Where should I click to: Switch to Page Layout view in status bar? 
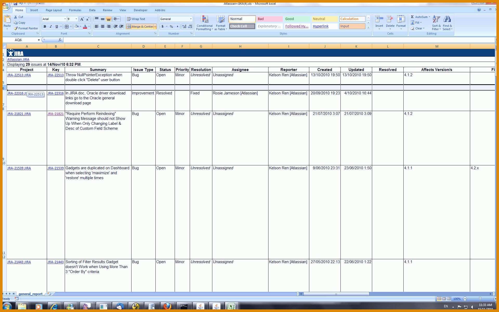tap(444, 299)
